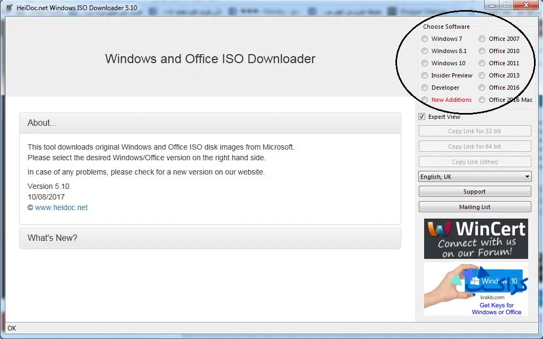
Task: Collapse the About... section header
Action: tap(210, 123)
